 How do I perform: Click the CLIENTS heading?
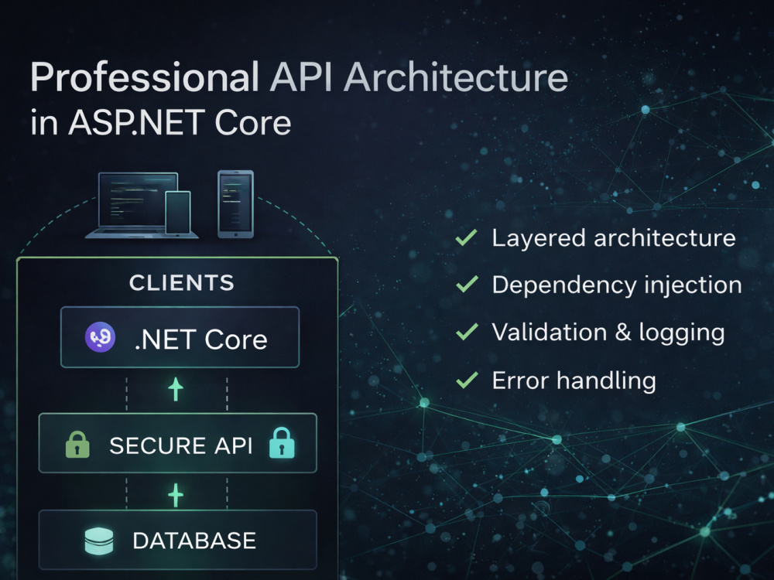click(182, 283)
